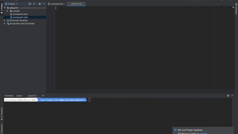Image resolution: width=238 pixels, height=134 pixels.
Task: Toggle the Structure side tab
Action: click(x=1, y=129)
